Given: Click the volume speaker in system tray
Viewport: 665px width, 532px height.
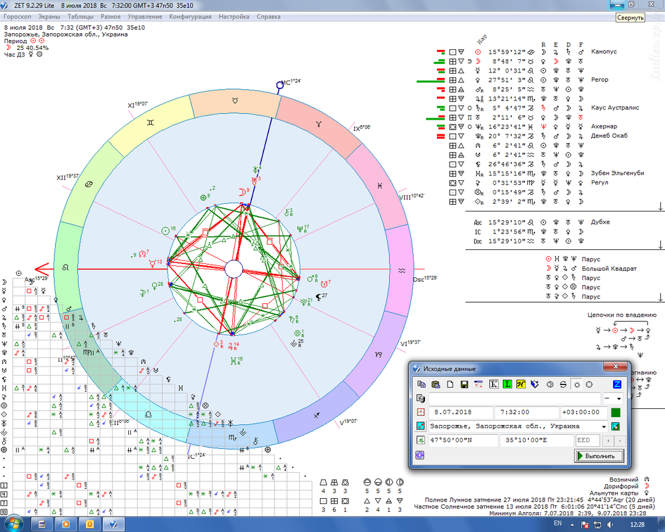Looking at the screenshot, I should click(610, 525).
